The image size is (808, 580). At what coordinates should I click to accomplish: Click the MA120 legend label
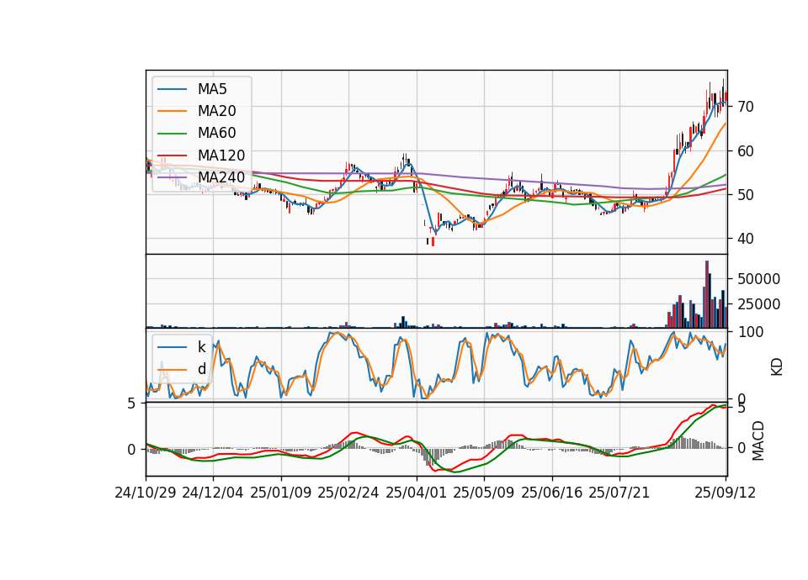point(221,156)
